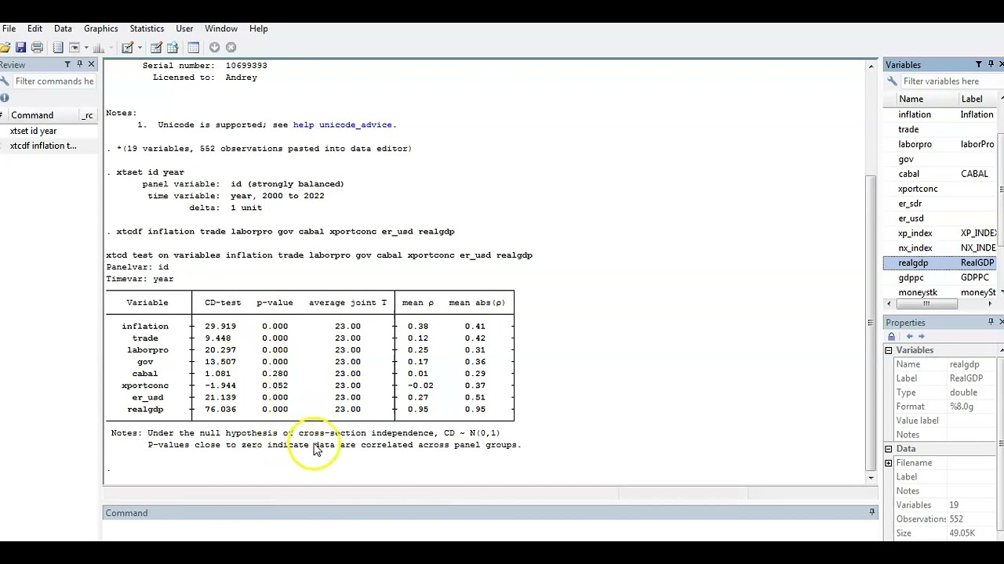Expand the Filename entry in Properties

(x=889, y=463)
